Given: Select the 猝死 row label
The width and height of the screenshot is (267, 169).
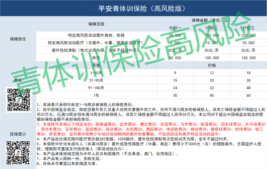Looking at the screenshot, I should point(96,58).
